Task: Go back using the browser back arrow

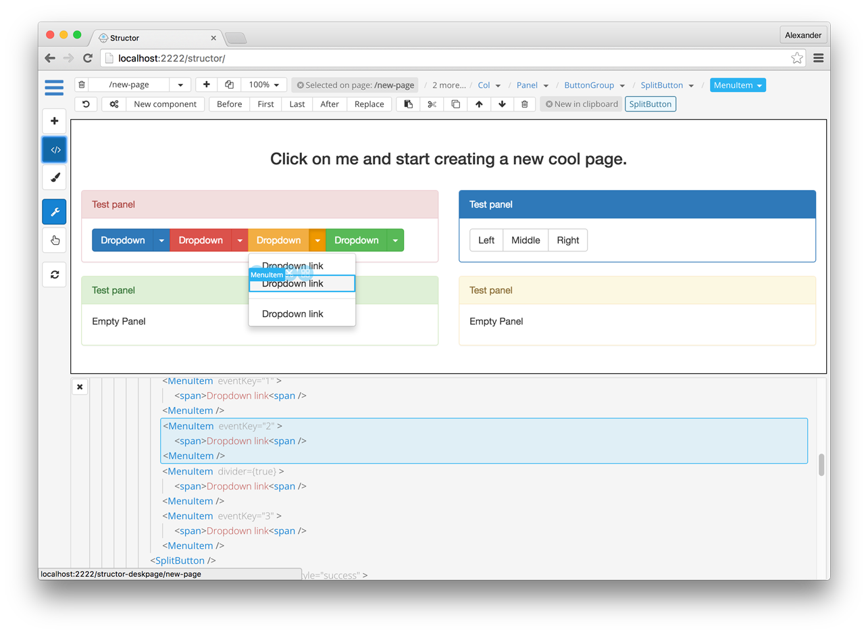Action: (50, 58)
